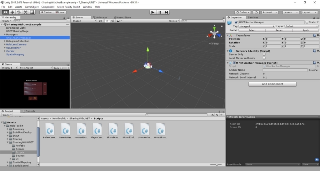Select the NetworkDis script file

pos(81,131)
